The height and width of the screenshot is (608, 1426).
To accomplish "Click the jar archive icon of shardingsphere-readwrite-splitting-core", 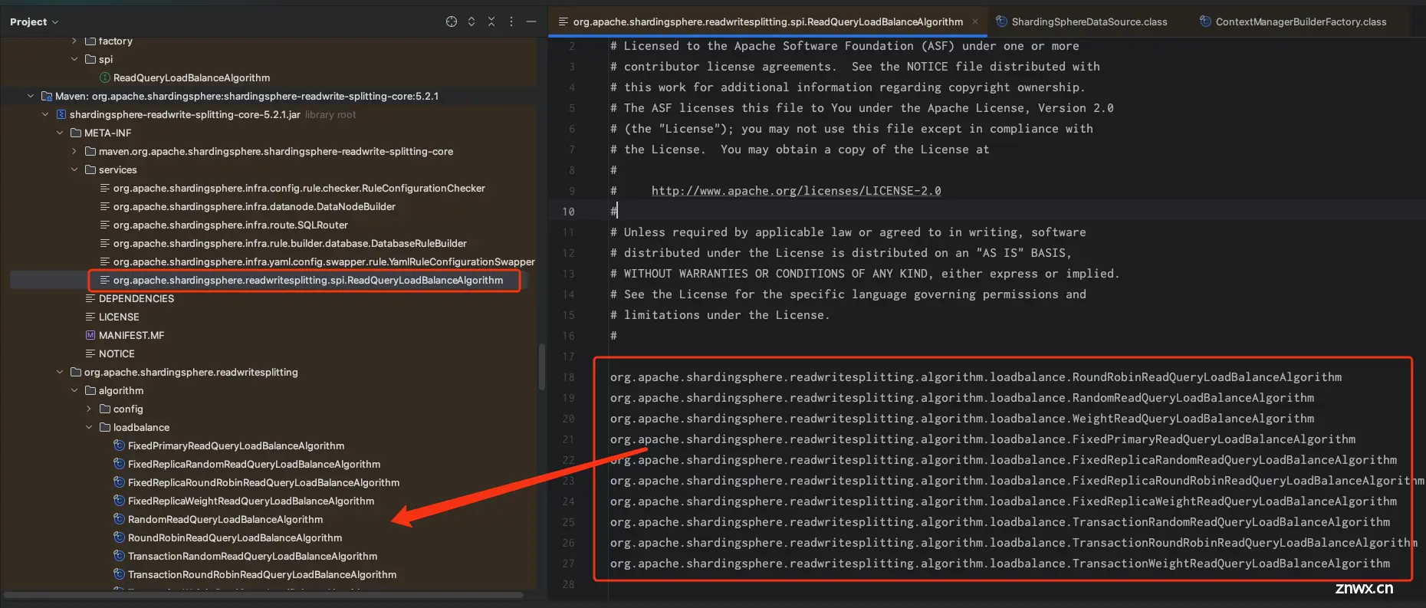I will point(61,114).
